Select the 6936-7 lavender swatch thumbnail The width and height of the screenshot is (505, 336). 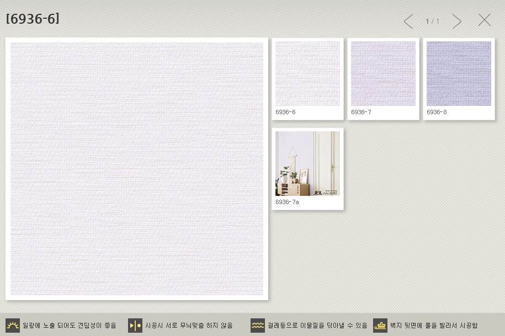point(383,73)
